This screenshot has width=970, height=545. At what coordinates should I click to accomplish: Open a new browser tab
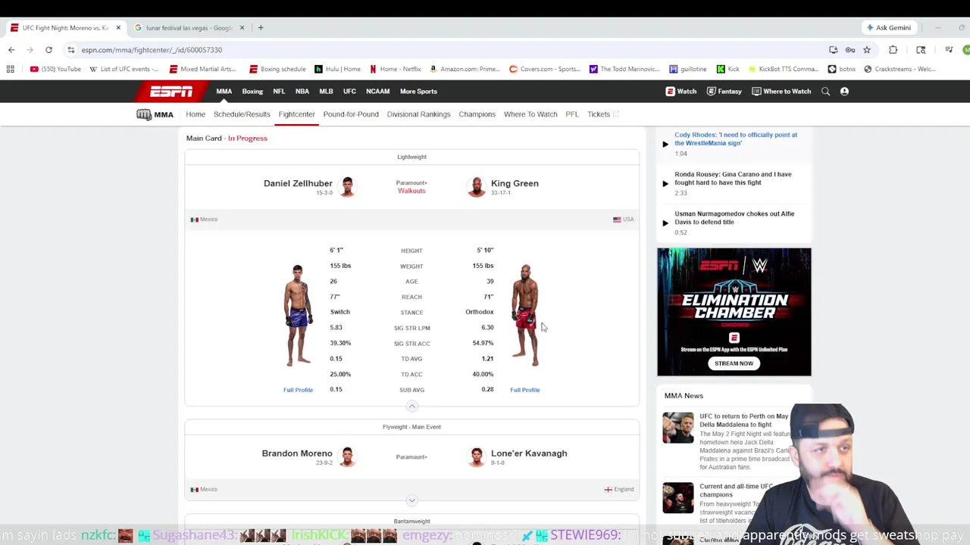pos(261,28)
